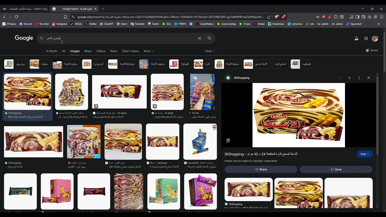Image resolution: width=386 pixels, height=217 pixels.
Task: Go to the Google homepage logo
Action: pyautogui.click(x=24, y=38)
